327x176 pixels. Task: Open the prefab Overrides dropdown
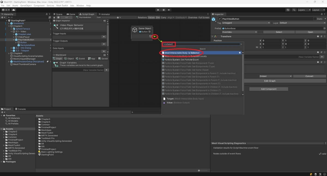pos(239,32)
